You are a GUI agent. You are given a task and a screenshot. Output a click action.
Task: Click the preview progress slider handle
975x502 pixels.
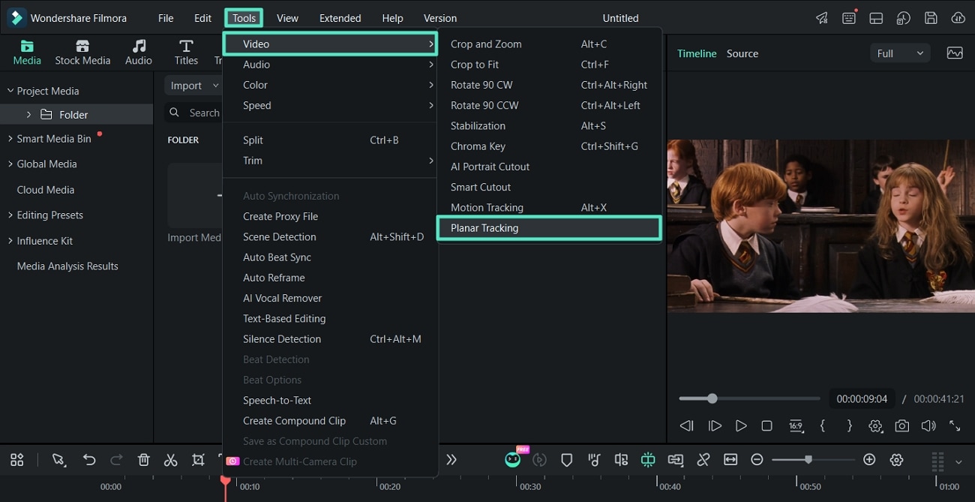click(712, 398)
